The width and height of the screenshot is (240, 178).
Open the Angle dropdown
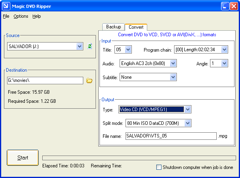(x=224, y=63)
